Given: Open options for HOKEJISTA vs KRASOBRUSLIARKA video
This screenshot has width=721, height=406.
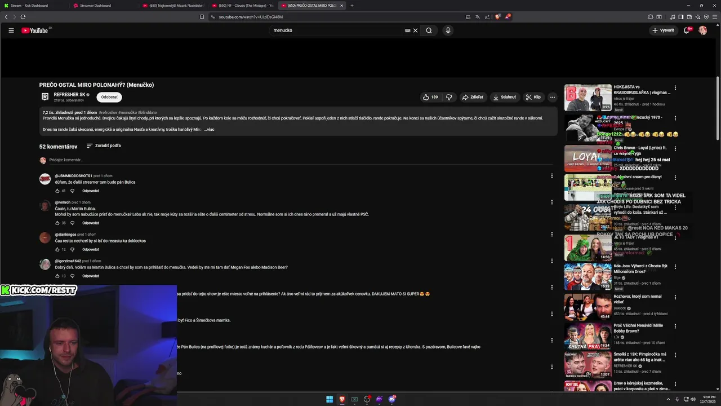Looking at the screenshot, I should (675, 87).
